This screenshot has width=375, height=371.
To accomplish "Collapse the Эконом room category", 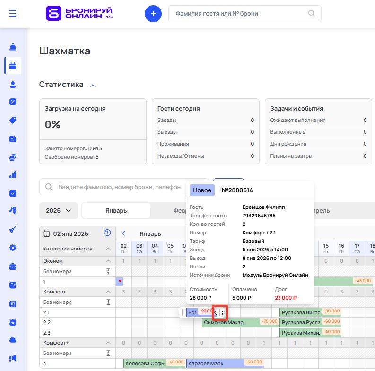I will tap(108, 261).
